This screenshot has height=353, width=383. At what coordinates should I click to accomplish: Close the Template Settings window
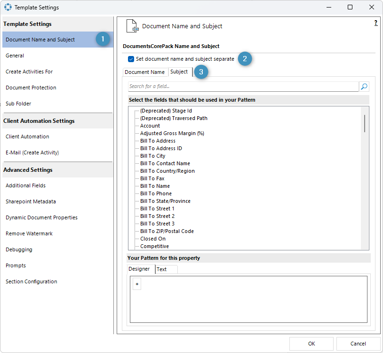(x=372, y=7)
